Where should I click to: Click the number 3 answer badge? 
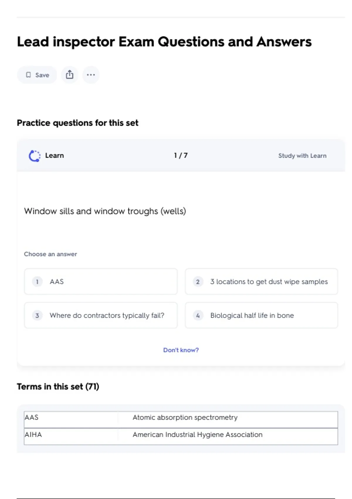pyautogui.click(x=37, y=316)
